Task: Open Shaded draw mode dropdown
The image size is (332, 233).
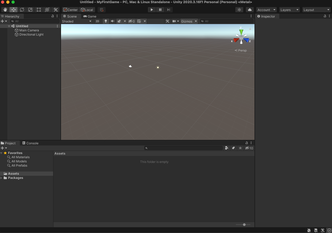Action: click(x=77, y=21)
